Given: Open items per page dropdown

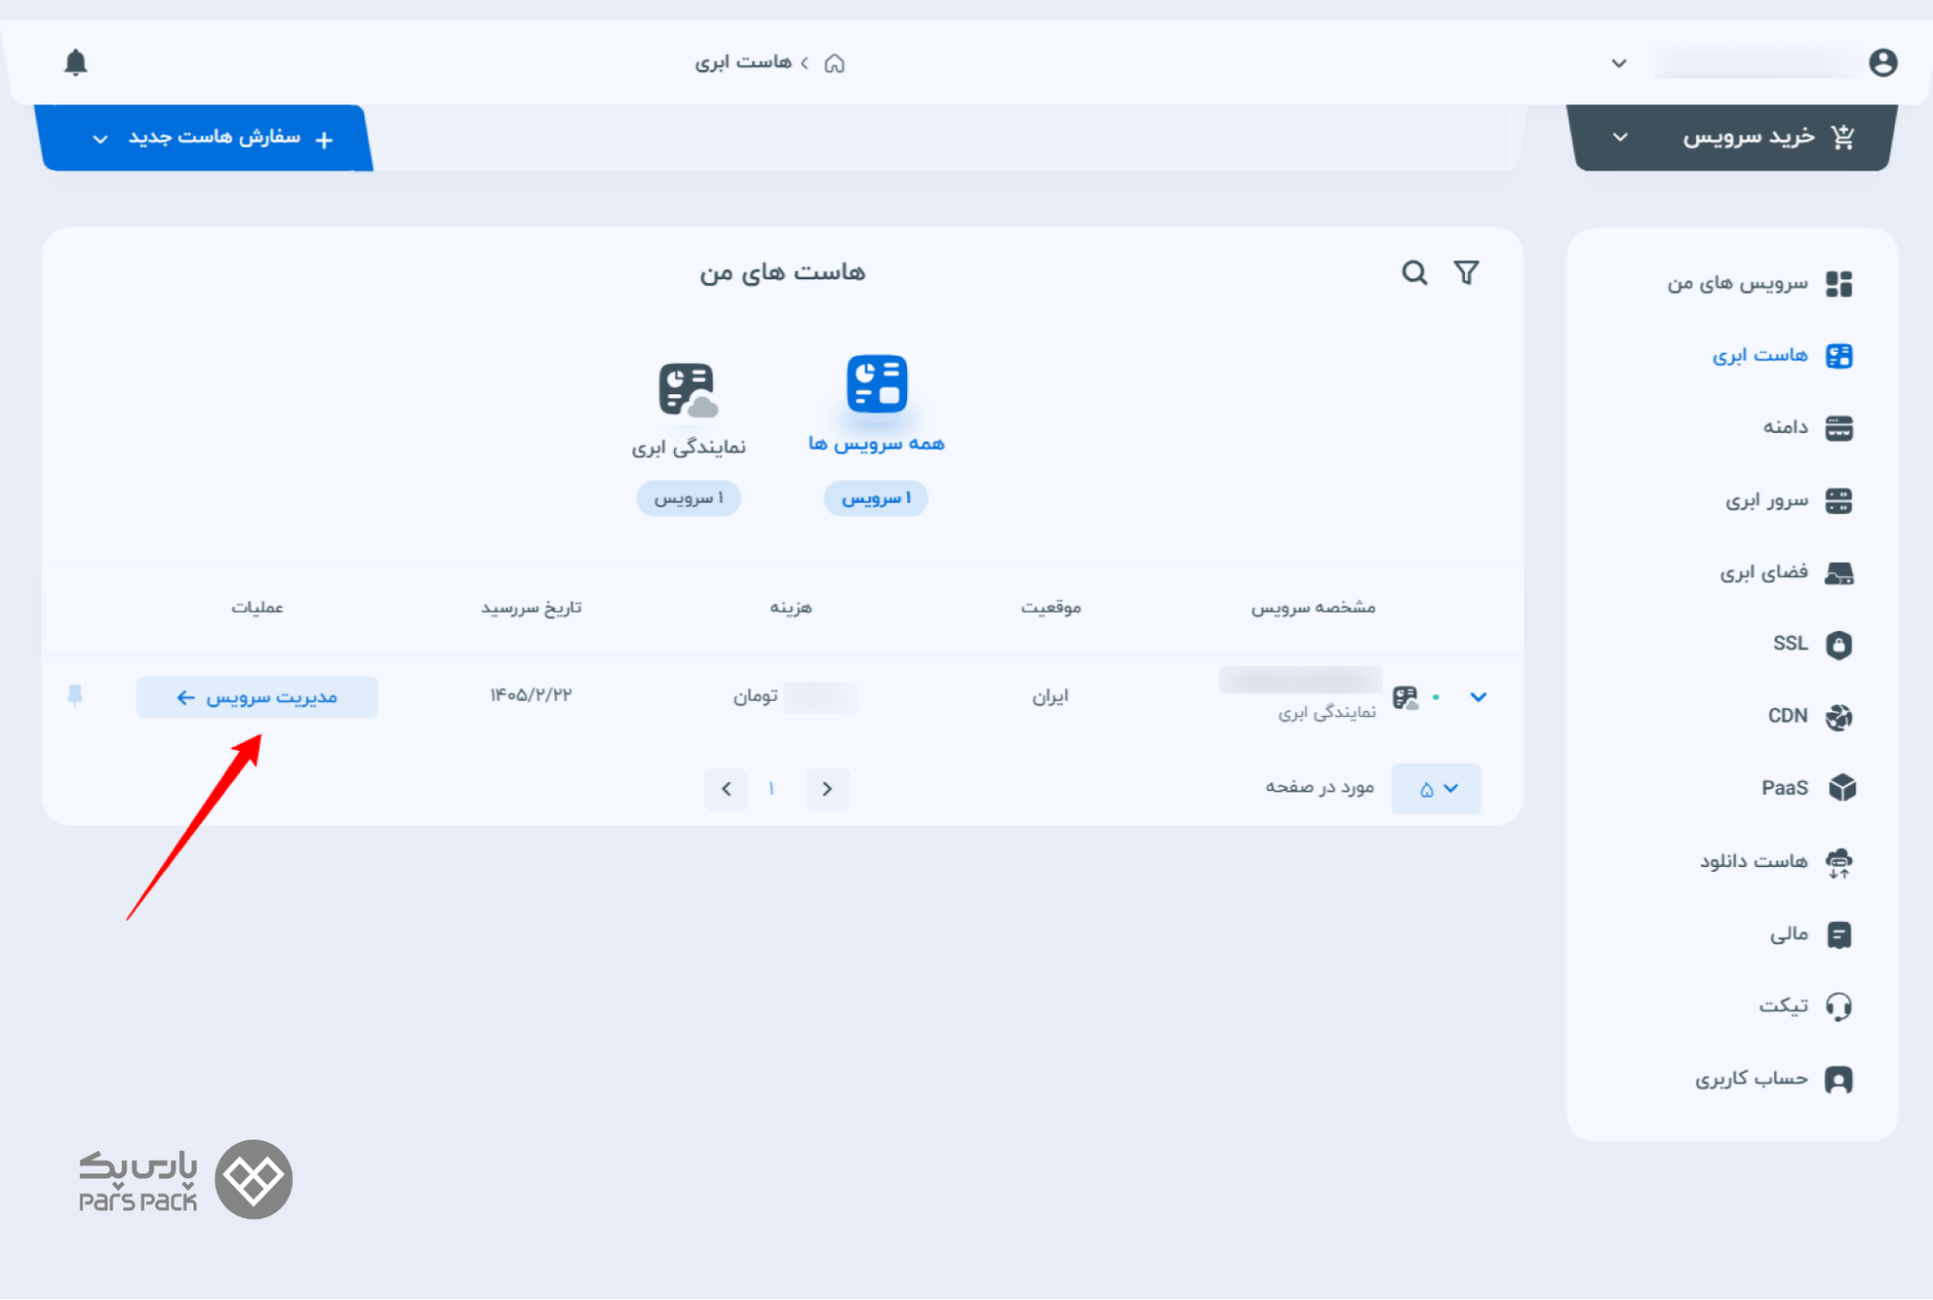Looking at the screenshot, I should pyautogui.click(x=1436, y=789).
